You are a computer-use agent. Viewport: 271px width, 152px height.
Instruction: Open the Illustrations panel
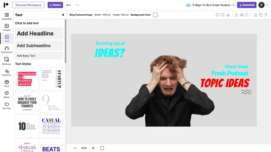point(7,49)
